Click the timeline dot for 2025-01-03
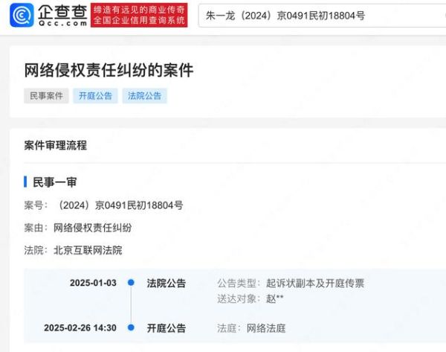446x352 pixels. click(131, 283)
